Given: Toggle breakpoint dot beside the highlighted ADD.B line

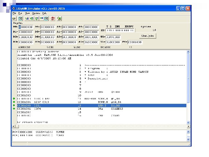Looking at the screenshot, I should point(14,106).
